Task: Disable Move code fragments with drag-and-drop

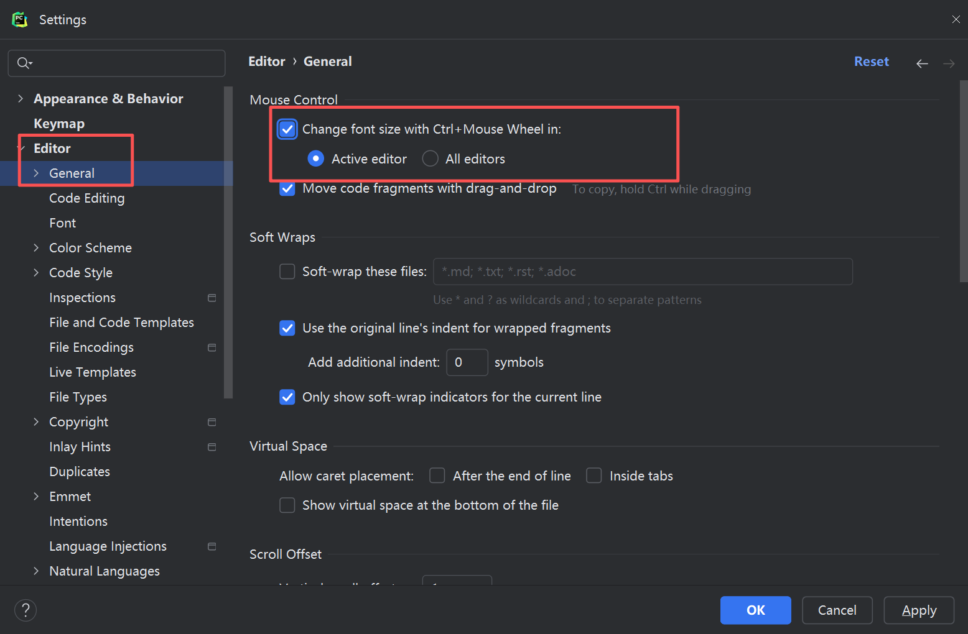Action: (x=287, y=188)
